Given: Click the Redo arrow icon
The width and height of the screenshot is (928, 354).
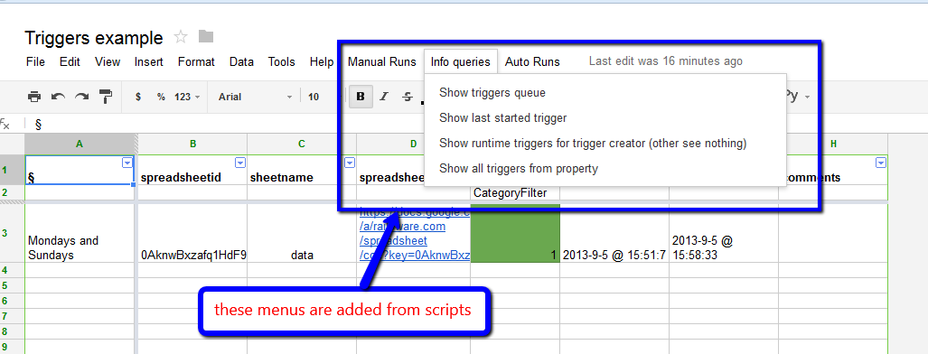Looking at the screenshot, I should [x=81, y=97].
